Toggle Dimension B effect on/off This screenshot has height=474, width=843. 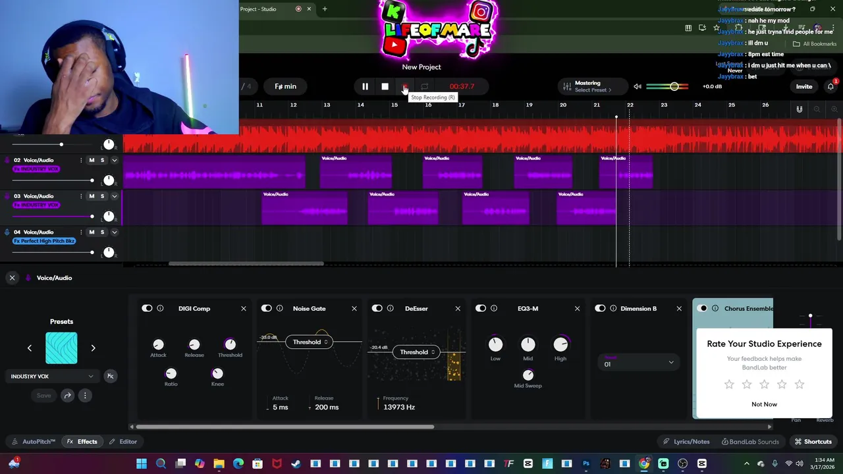(600, 308)
